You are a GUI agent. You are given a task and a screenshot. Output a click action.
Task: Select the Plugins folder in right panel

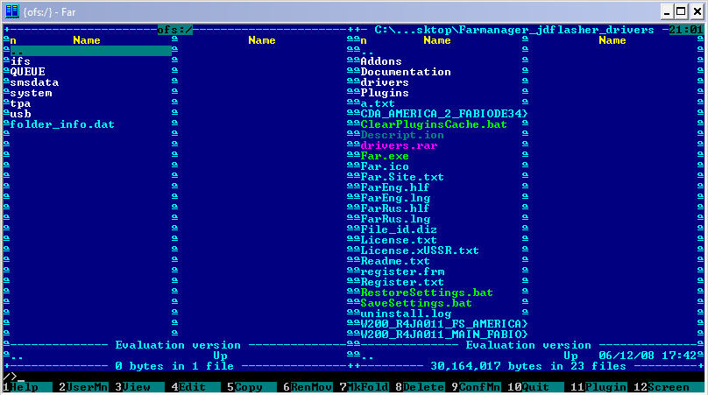coord(385,93)
